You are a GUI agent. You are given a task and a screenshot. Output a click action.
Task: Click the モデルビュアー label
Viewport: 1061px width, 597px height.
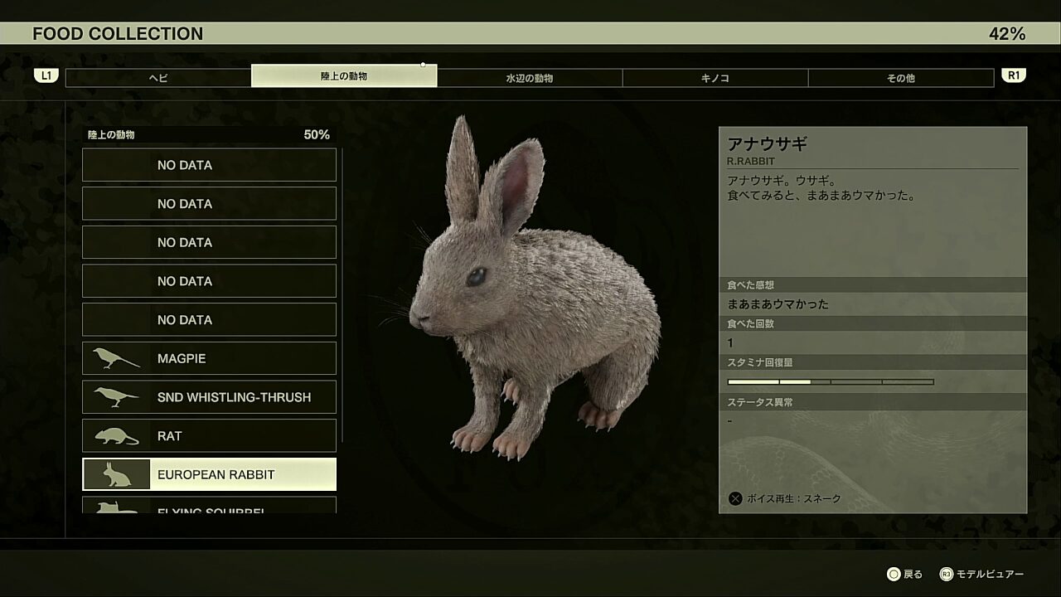[x=990, y=574]
